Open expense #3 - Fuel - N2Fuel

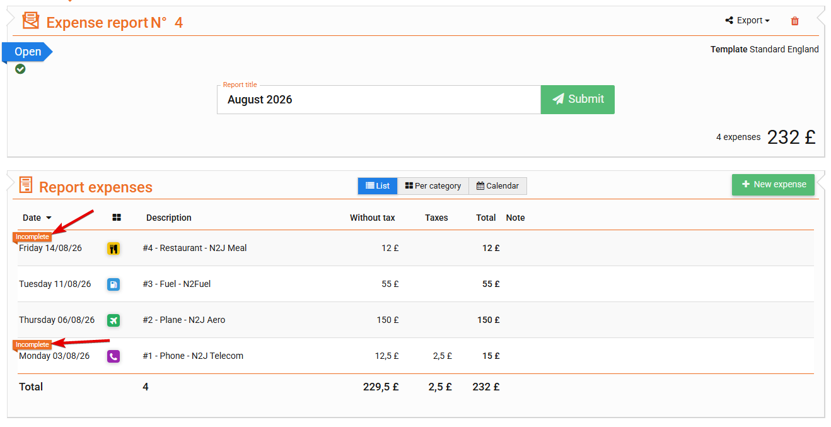[x=177, y=284]
